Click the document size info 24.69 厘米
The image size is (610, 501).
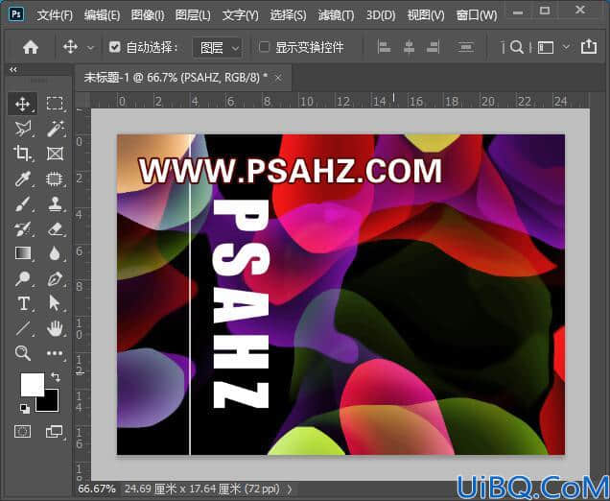coord(202,489)
